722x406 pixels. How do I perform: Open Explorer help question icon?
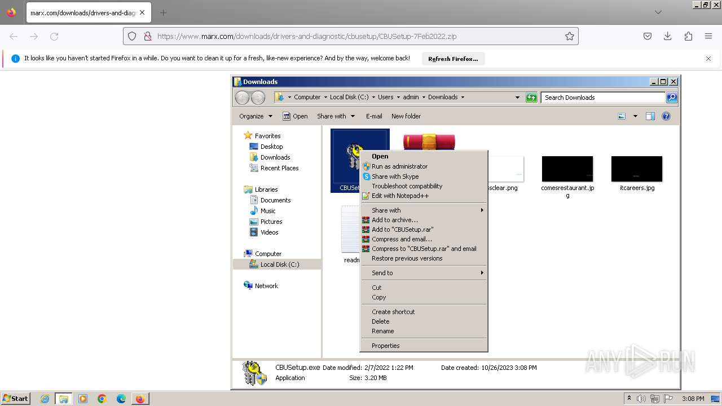[x=666, y=116]
